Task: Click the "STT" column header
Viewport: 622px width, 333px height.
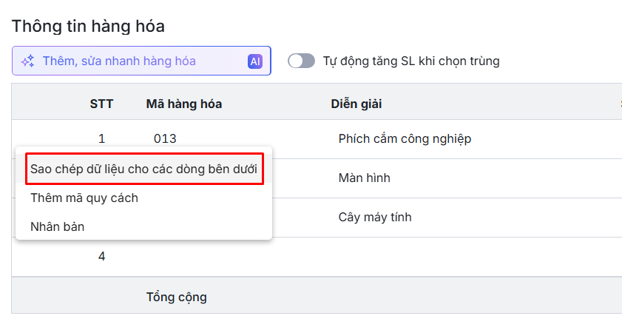Action: point(101,104)
